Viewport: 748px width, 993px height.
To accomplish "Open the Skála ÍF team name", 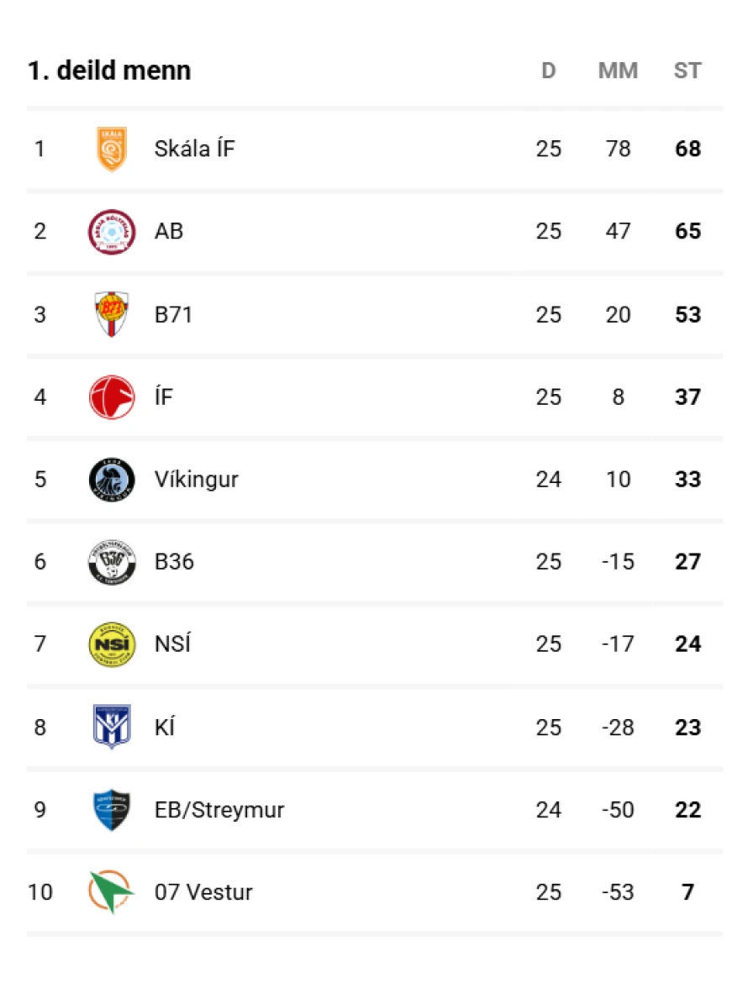I will (x=194, y=150).
